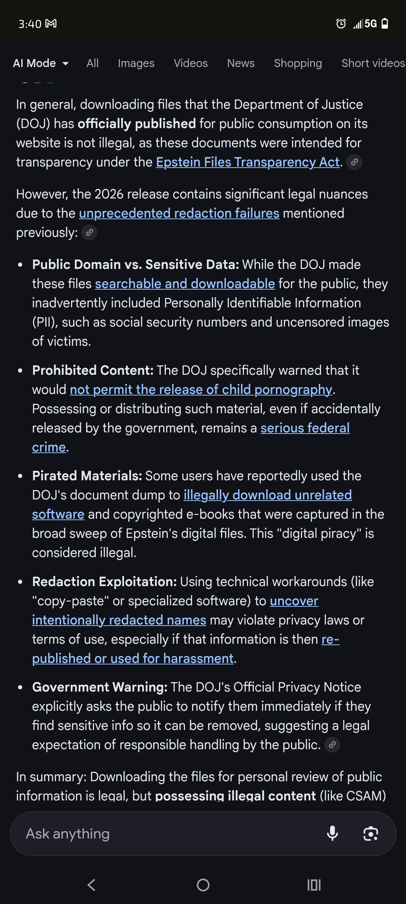Follow the 'unprecedented redaction failures' link

(179, 213)
